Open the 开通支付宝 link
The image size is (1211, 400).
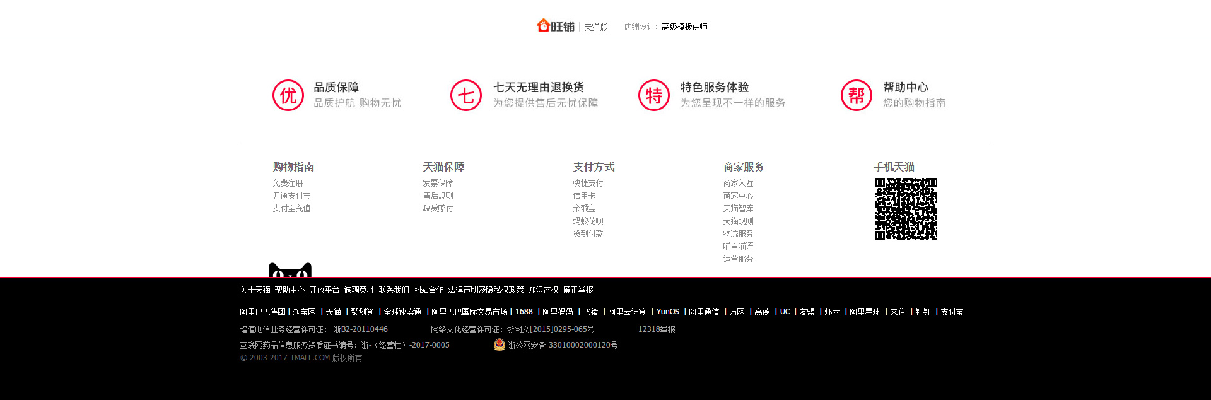pos(291,196)
